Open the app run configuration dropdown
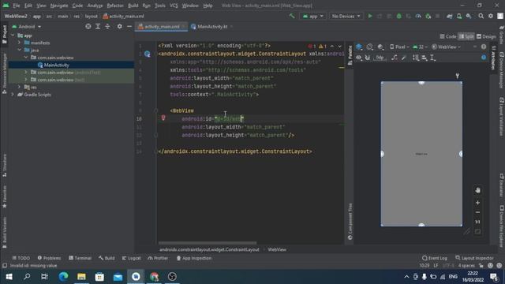Image resolution: width=505 pixels, height=284 pixels. click(x=312, y=16)
